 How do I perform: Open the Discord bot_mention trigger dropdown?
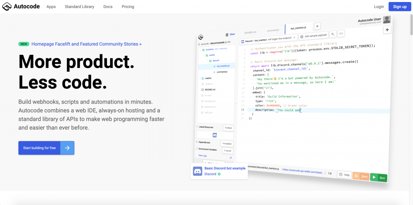pos(269,39)
